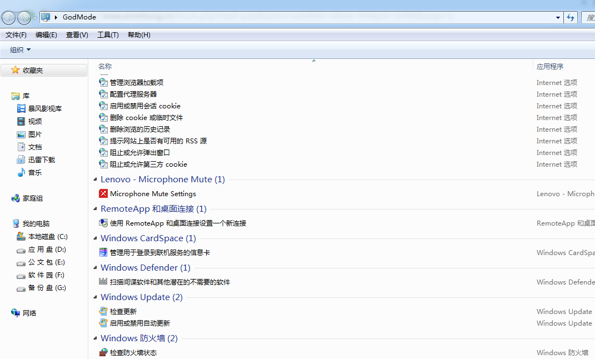Open the 音乐 library icon
Viewport: 595px width, 359px height.
[21, 173]
